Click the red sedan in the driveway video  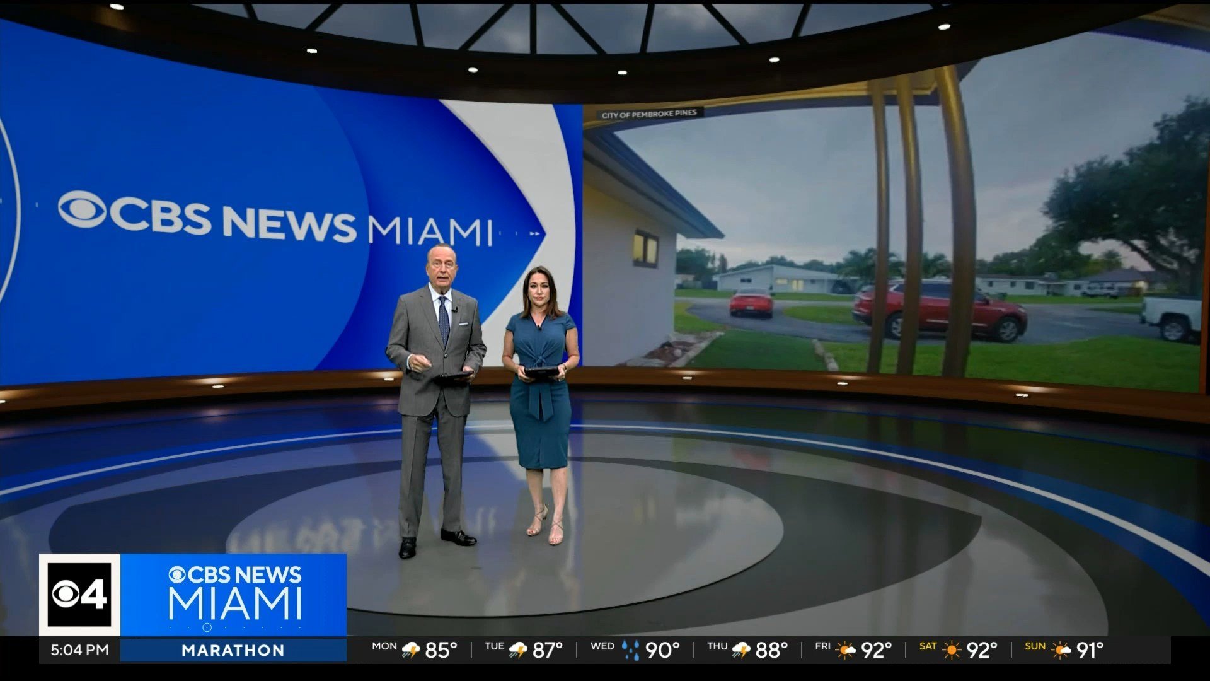[751, 303]
